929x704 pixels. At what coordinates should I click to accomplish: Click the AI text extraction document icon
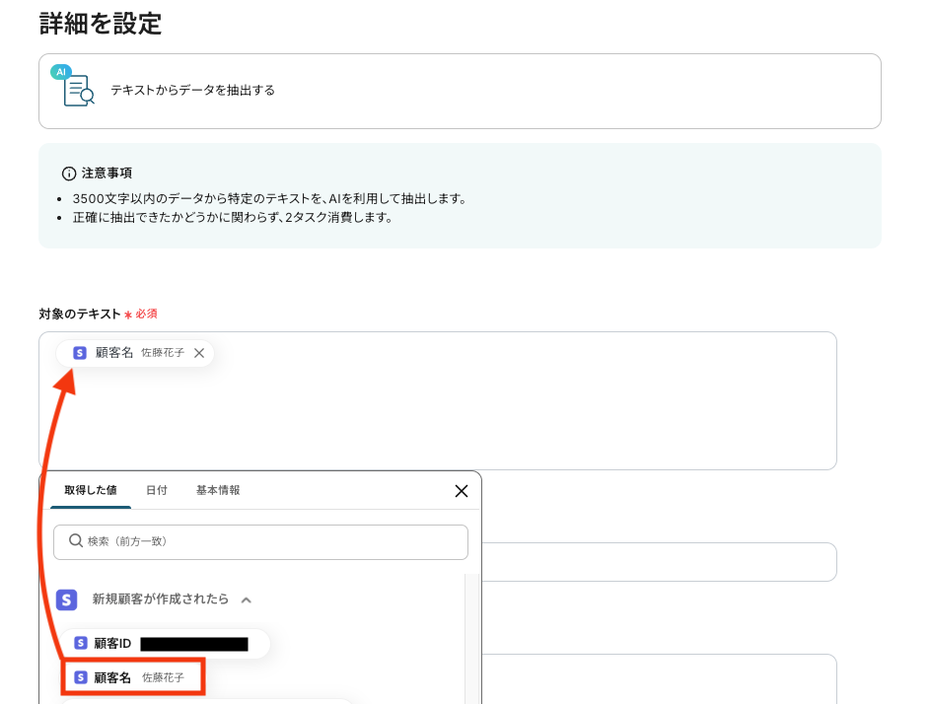click(x=73, y=87)
